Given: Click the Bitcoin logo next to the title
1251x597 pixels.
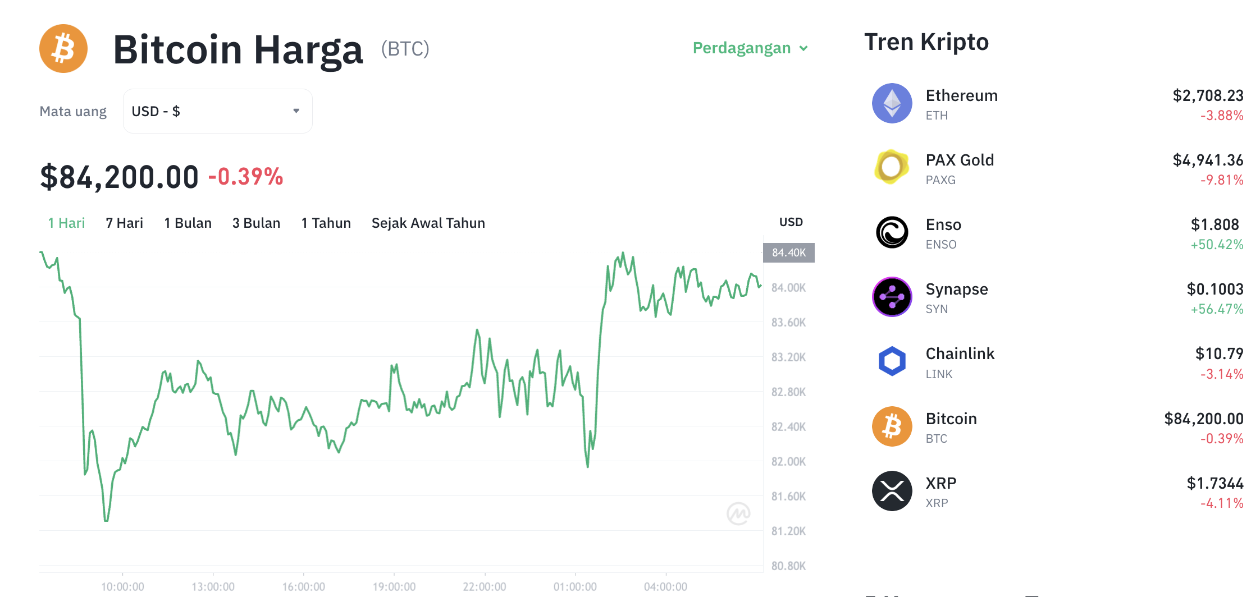Looking at the screenshot, I should pyautogui.click(x=63, y=48).
